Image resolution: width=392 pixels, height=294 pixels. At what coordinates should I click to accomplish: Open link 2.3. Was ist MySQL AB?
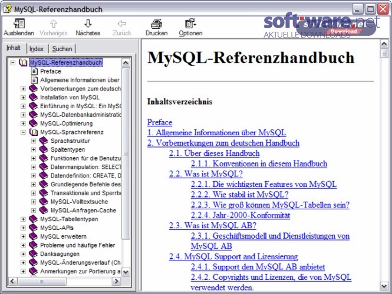pos(212,225)
